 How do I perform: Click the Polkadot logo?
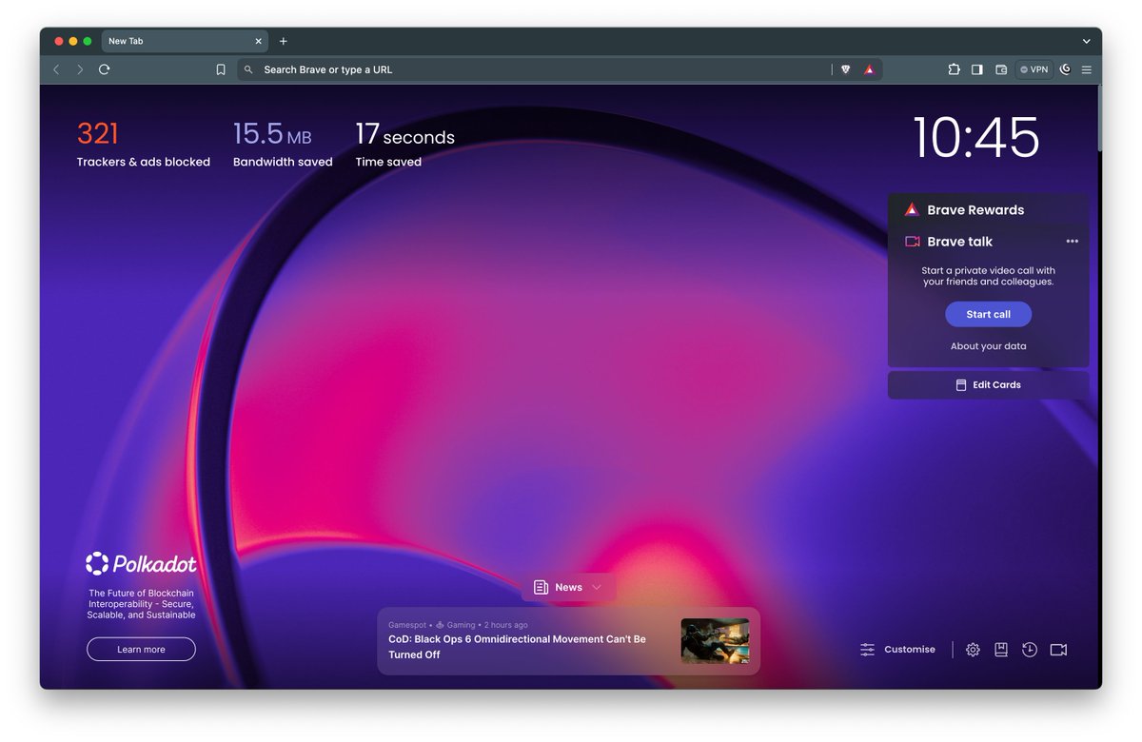pos(141,564)
